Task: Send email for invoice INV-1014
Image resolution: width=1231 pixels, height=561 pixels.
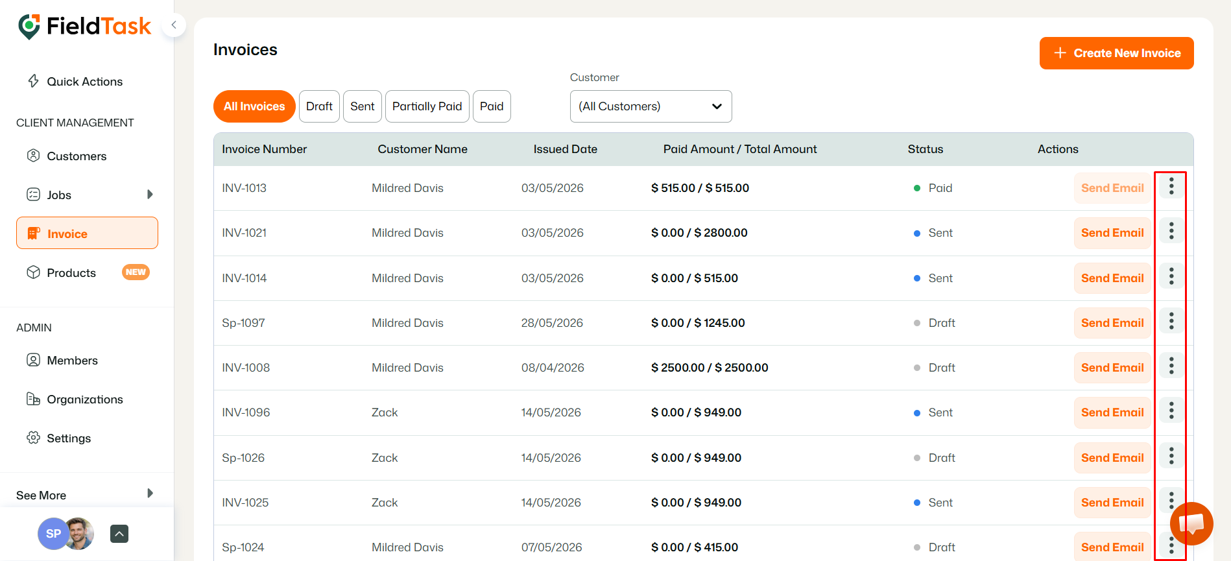Action: 1112,278
